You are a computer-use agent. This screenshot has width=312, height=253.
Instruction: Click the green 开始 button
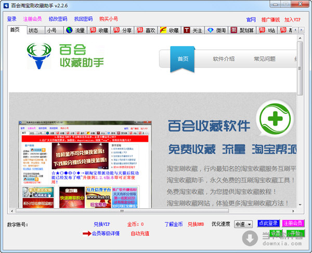pyautogui.click(x=295, y=233)
